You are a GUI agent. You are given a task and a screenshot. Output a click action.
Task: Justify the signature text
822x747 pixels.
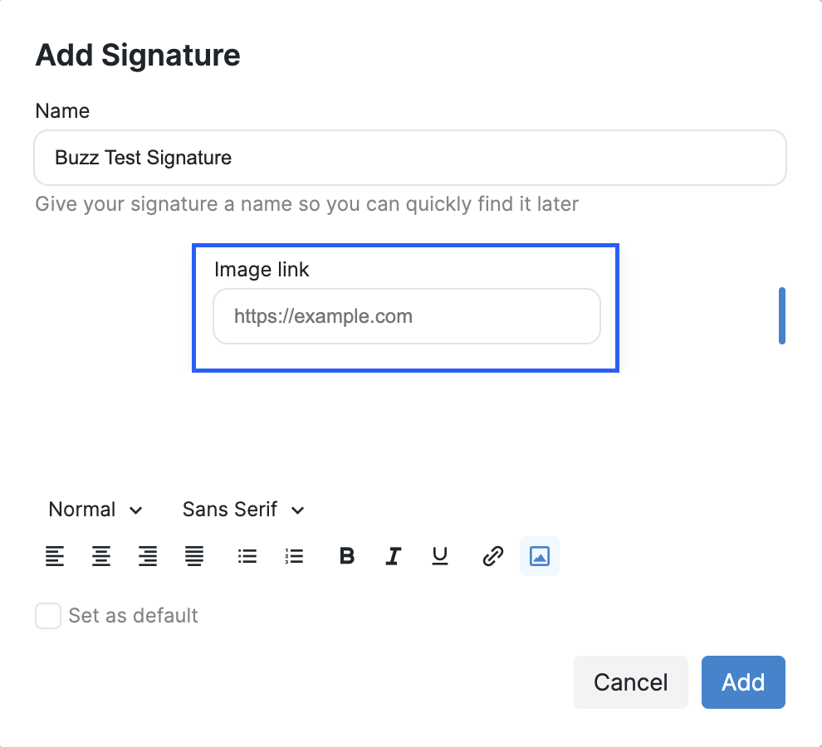194,556
